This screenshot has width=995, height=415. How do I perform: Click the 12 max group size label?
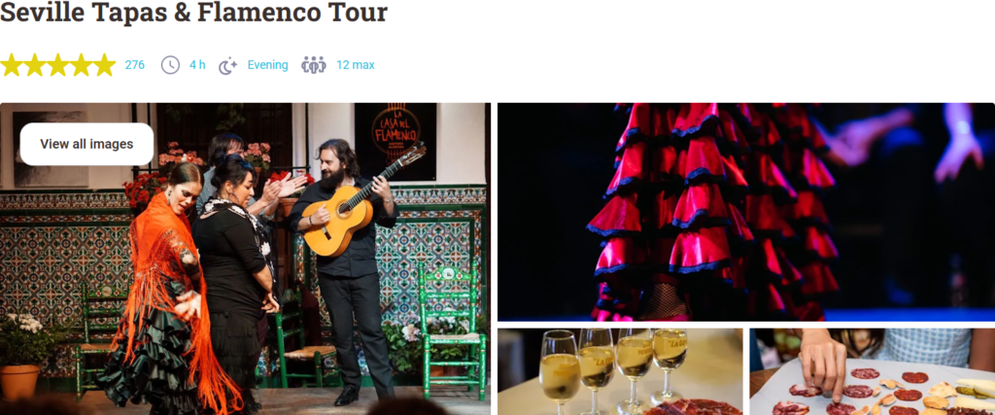[x=356, y=65]
